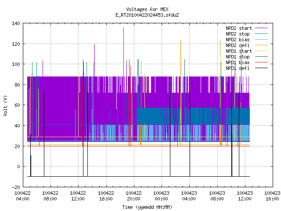Click the X-axis tick '100422 04:00'

(x=22, y=196)
